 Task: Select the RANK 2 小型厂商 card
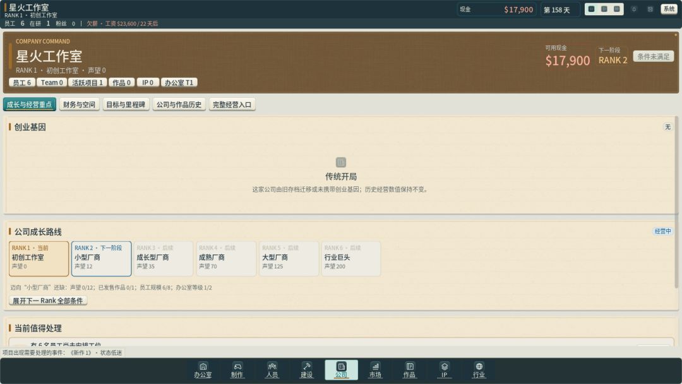(101, 259)
